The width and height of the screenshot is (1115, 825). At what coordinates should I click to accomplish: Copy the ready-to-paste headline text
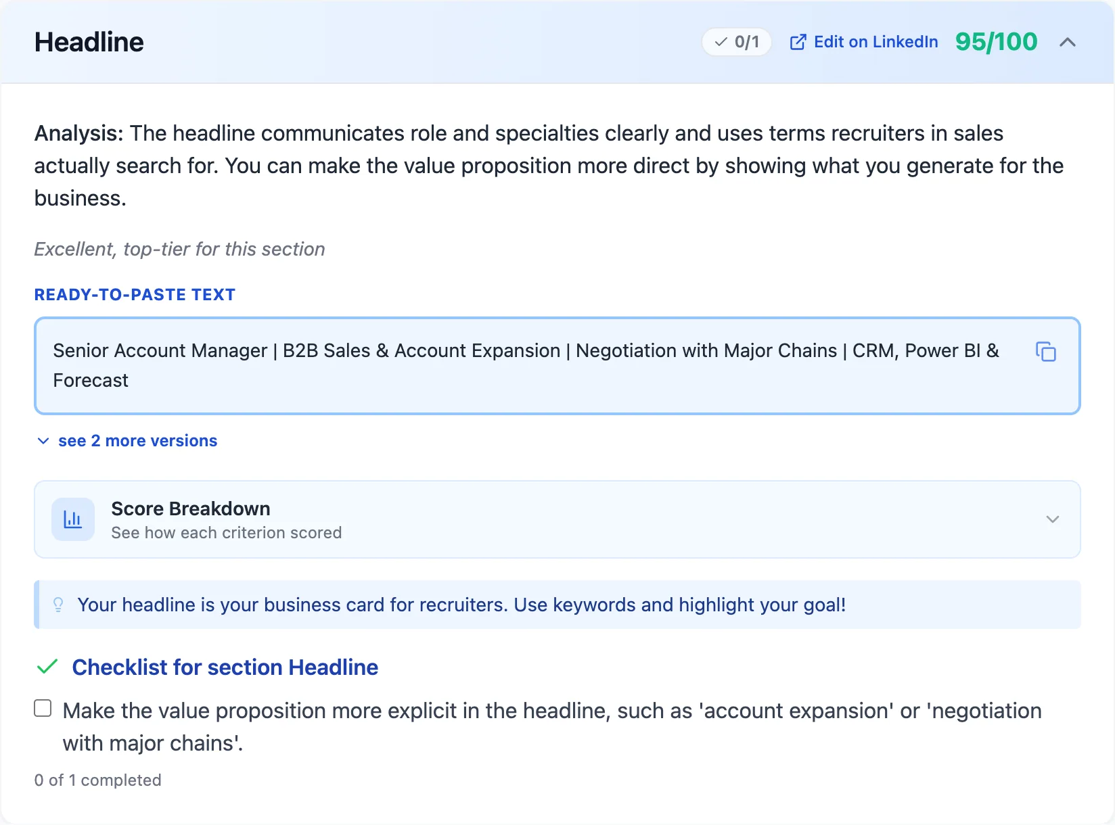pos(1046,352)
